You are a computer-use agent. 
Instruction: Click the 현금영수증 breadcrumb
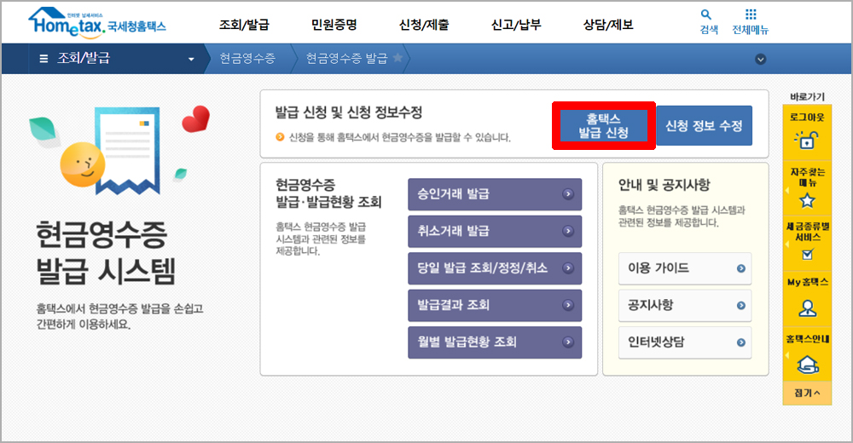tap(247, 58)
